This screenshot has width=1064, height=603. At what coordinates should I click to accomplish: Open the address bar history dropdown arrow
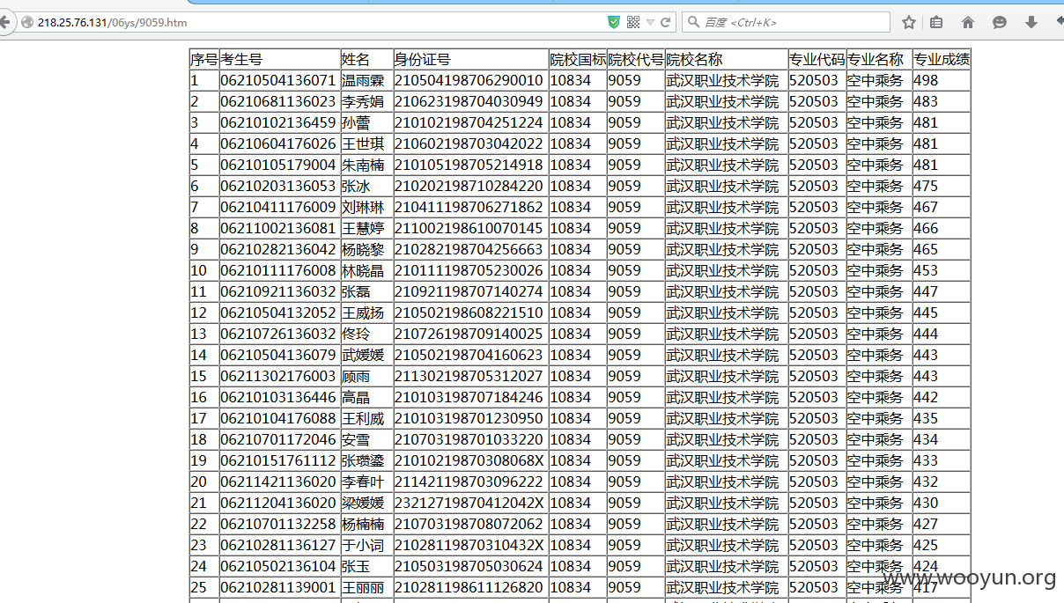click(650, 22)
